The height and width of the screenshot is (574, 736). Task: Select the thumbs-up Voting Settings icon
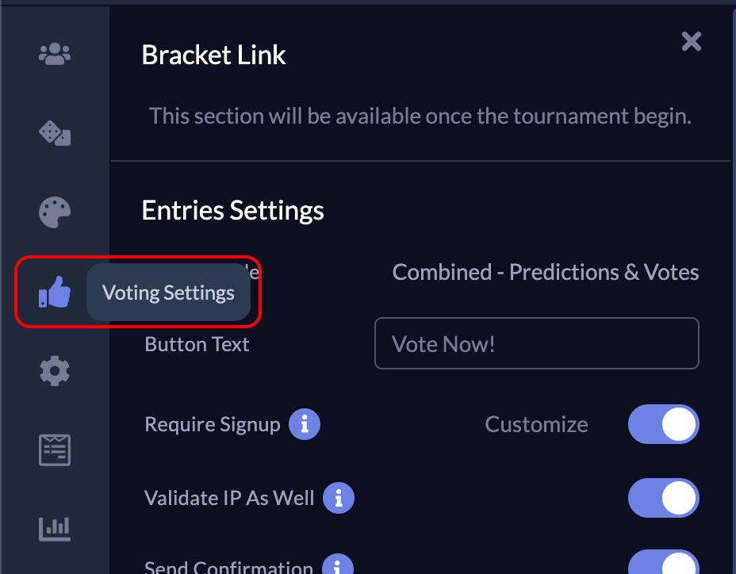coord(54,292)
